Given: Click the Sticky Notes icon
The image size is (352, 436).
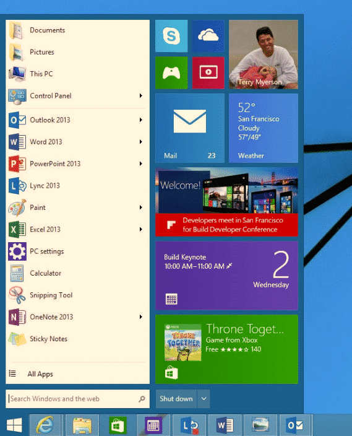Looking at the screenshot, I should pos(17,339).
